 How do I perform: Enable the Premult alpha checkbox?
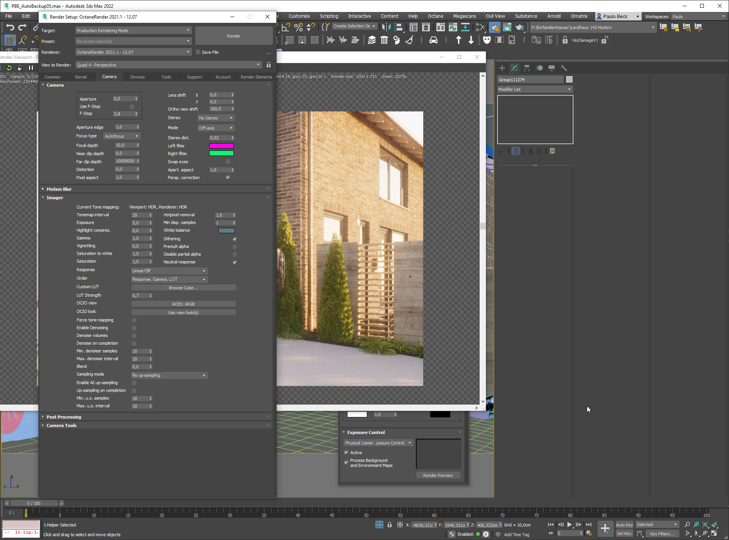point(235,246)
